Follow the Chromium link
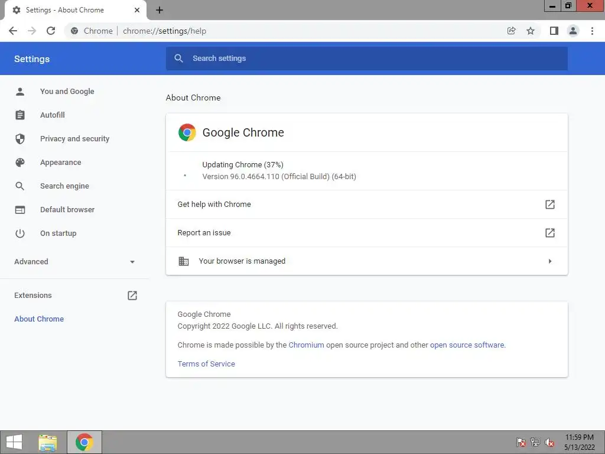Screen dimensions: 605x454 pos(307,345)
